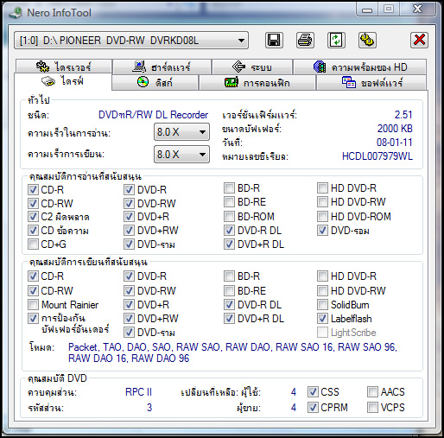This screenshot has height=438, width=444.
Task: Toggle VCPS checkbox
Action: point(372,407)
